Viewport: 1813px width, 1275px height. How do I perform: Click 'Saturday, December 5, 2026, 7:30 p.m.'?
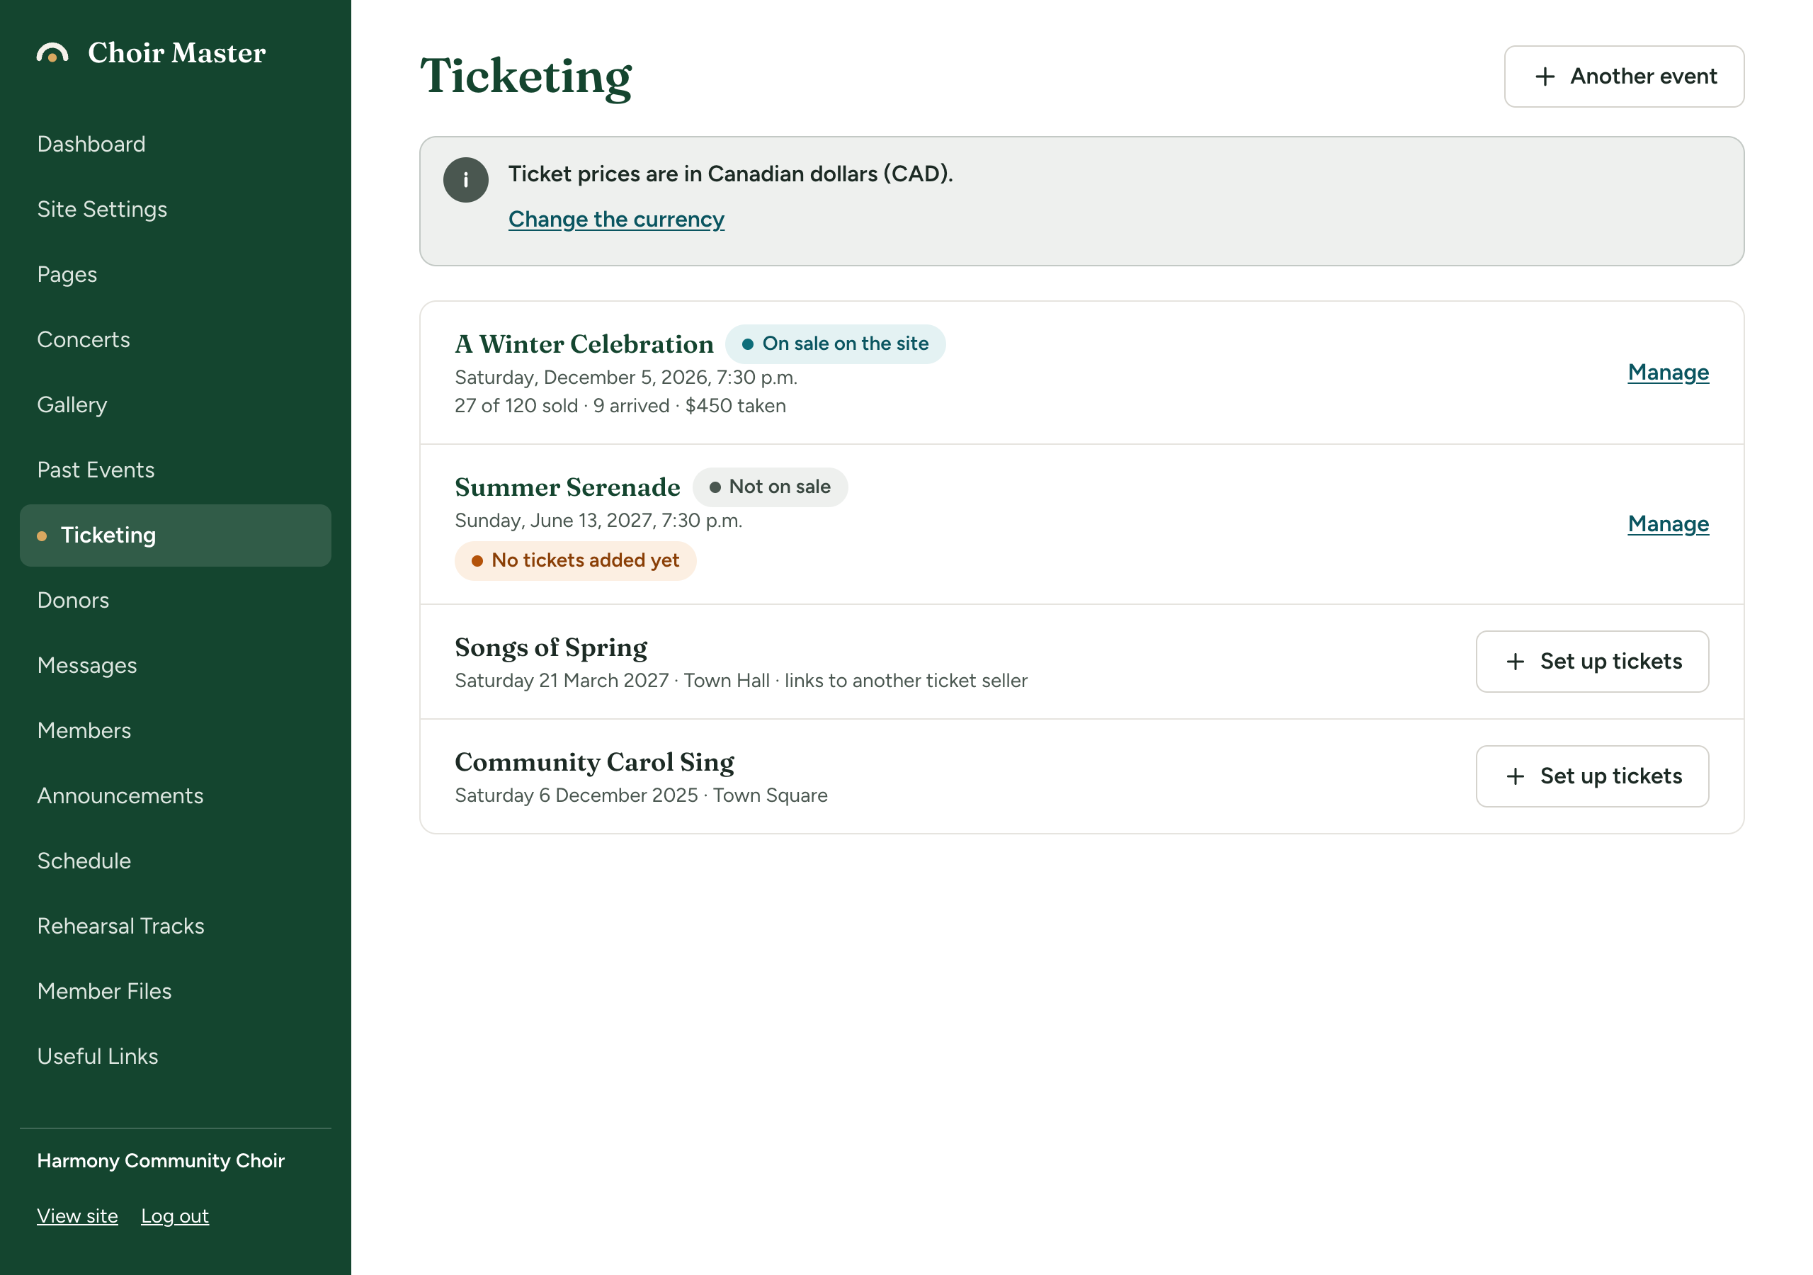click(x=625, y=378)
